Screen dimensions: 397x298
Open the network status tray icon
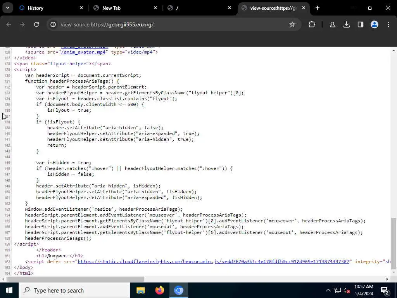pyautogui.click(x=338, y=290)
